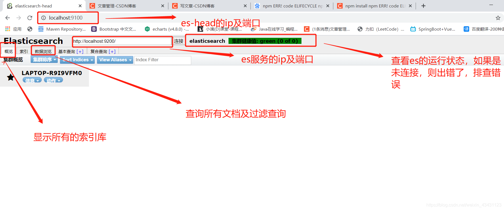Click the Elasticsearch page title
504x210 pixels.
(33, 41)
